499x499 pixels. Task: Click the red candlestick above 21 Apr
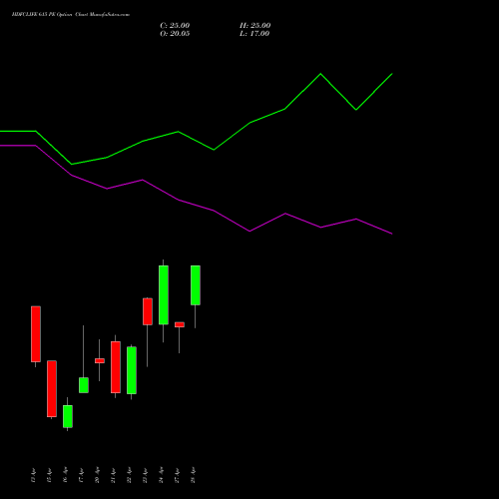(x=116, y=367)
